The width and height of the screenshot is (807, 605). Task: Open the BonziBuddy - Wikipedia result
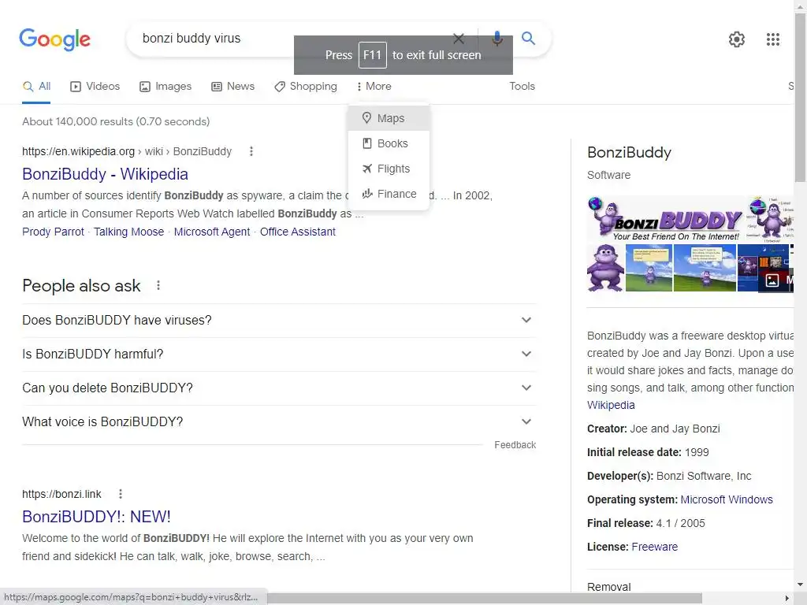105,174
